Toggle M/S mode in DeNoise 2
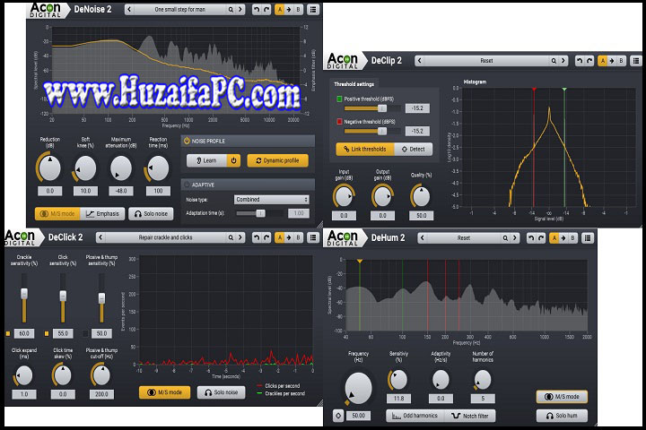646x430 pixels. pos(57,214)
